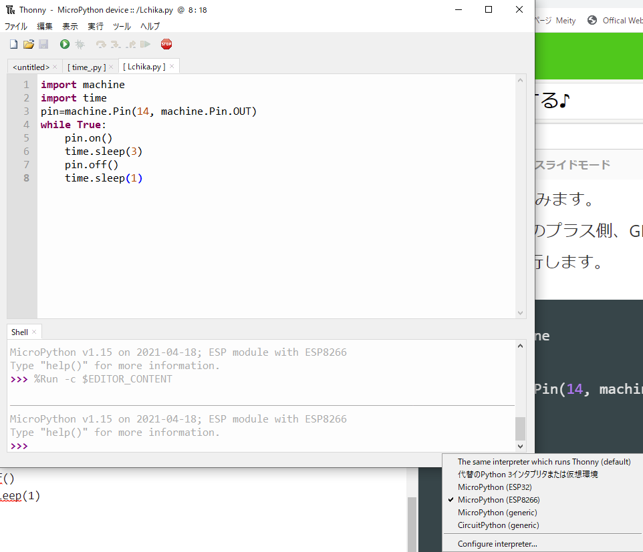
Task: Open the 表示 menu
Action: 70,26
